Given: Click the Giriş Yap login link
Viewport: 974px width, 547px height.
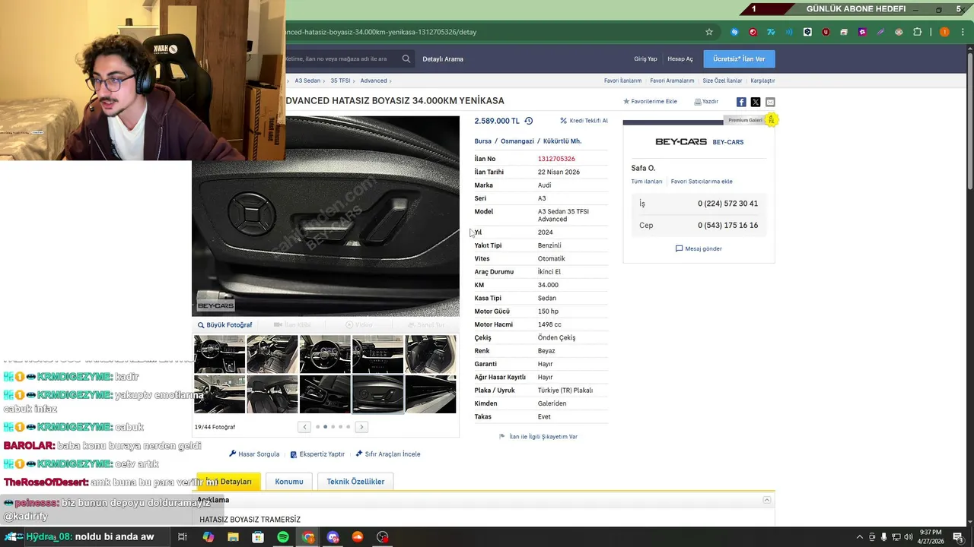Looking at the screenshot, I should [645, 58].
